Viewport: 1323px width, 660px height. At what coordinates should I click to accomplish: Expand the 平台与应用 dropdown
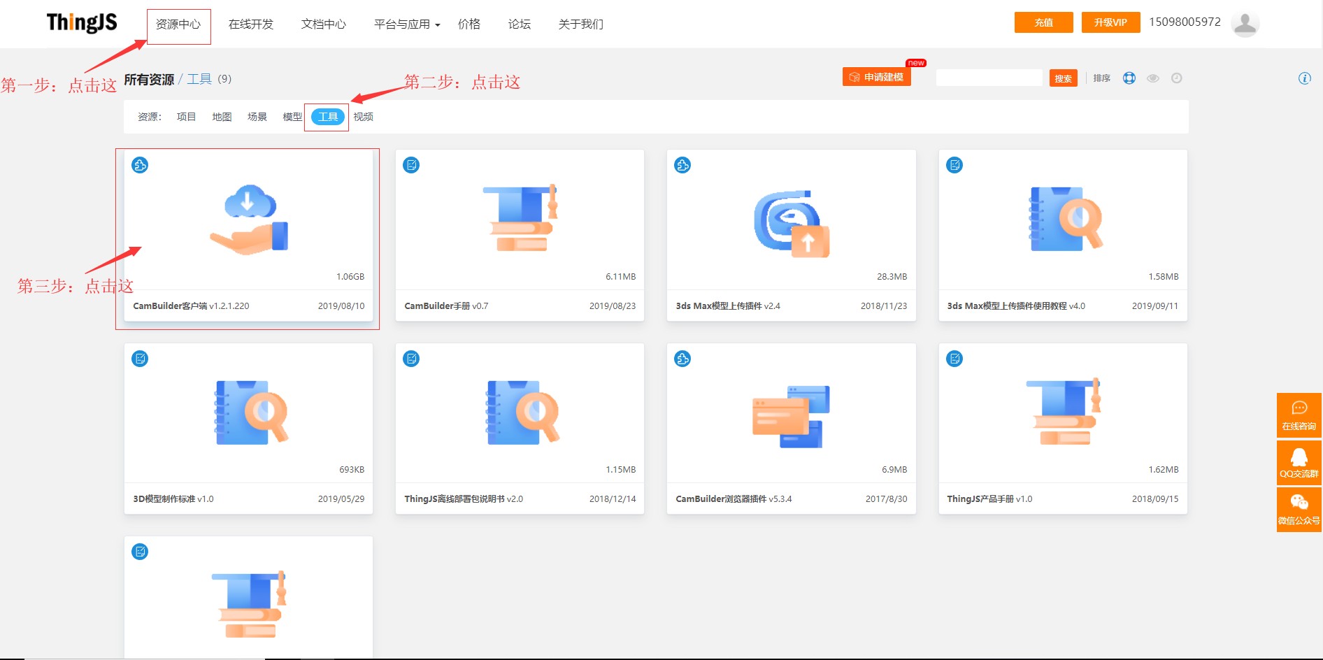[x=407, y=24]
